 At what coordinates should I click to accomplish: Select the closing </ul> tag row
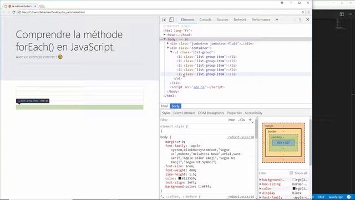pyautogui.click(x=177, y=78)
